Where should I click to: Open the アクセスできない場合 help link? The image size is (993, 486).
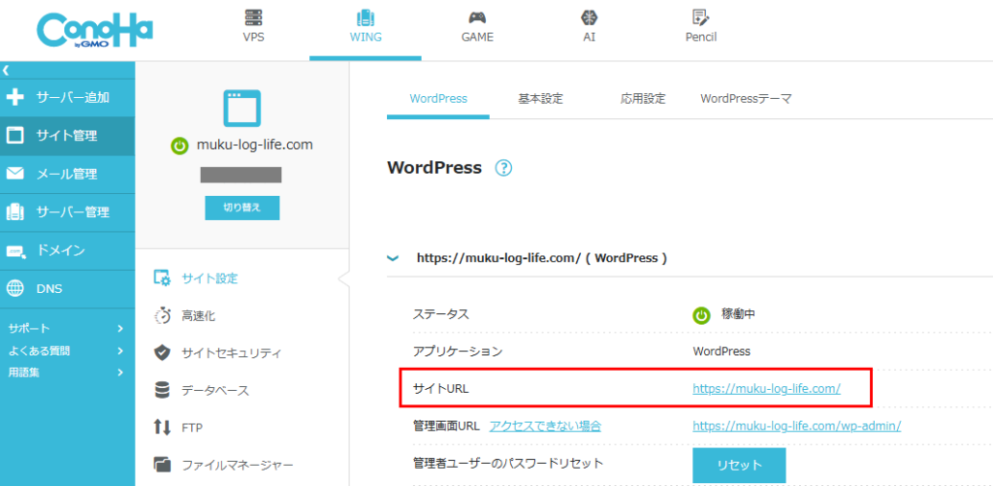click(545, 426)
